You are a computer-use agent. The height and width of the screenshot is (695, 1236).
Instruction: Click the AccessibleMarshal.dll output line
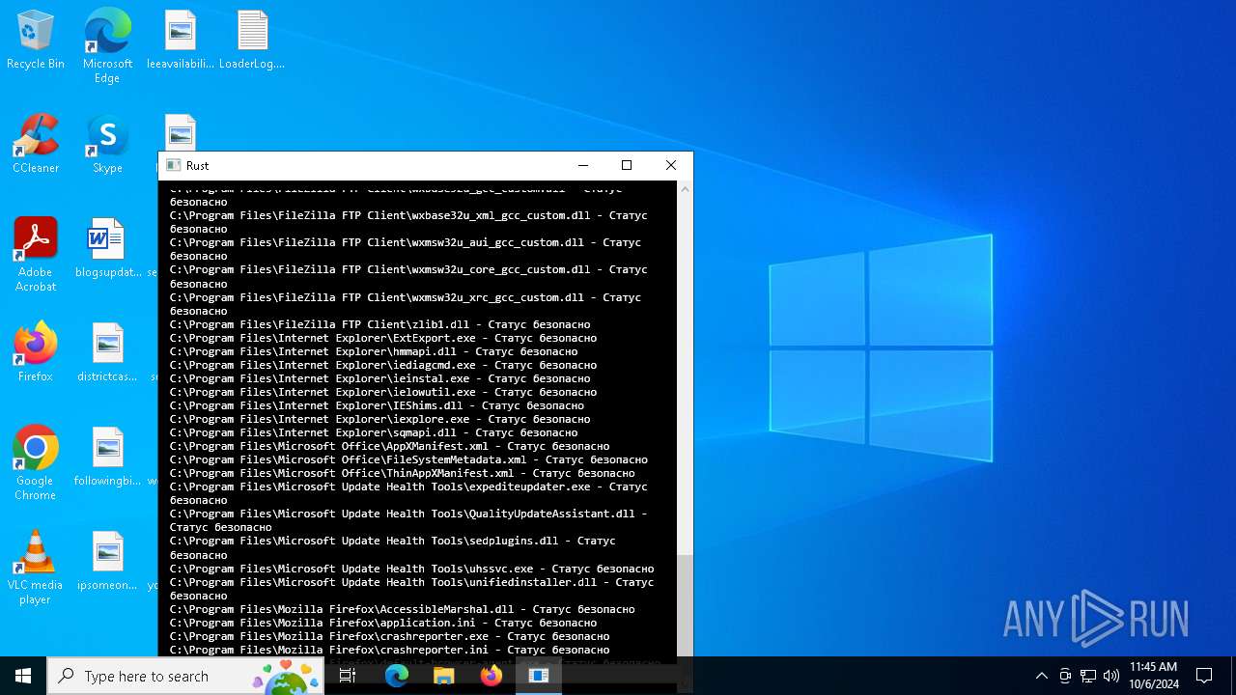(402, 609)
